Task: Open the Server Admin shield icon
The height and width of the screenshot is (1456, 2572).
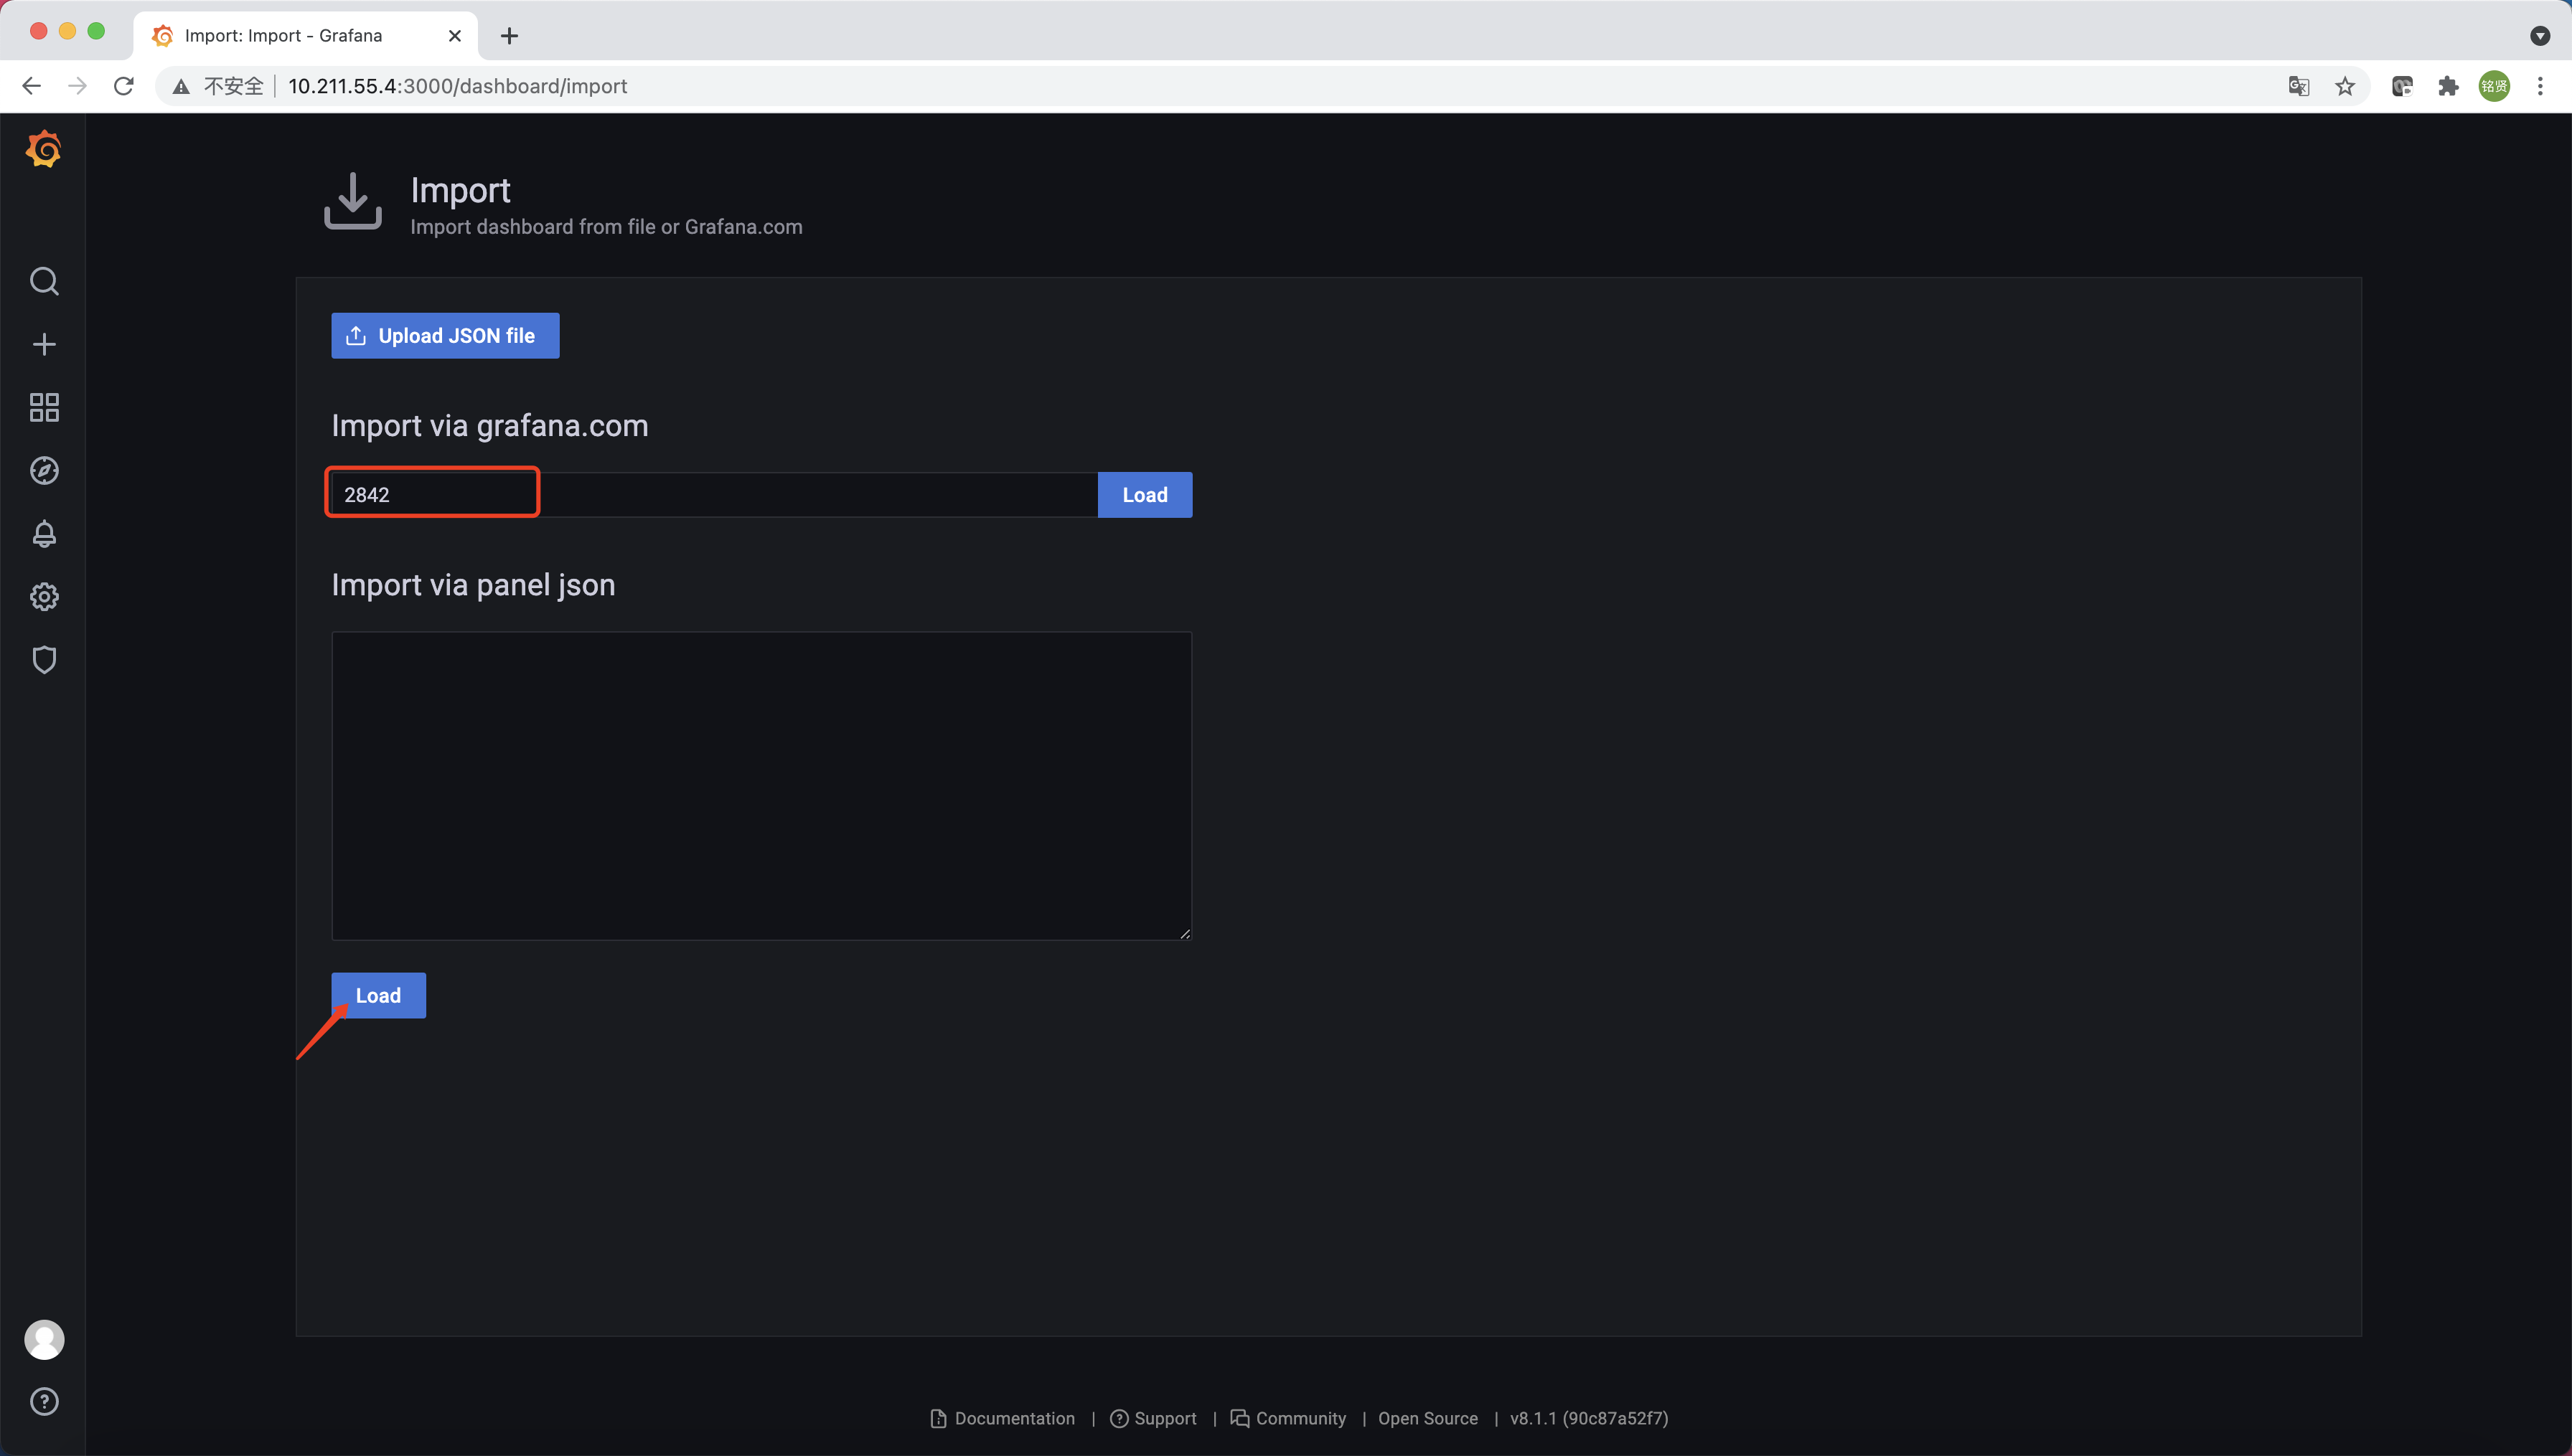Action: tap(44, 660)
